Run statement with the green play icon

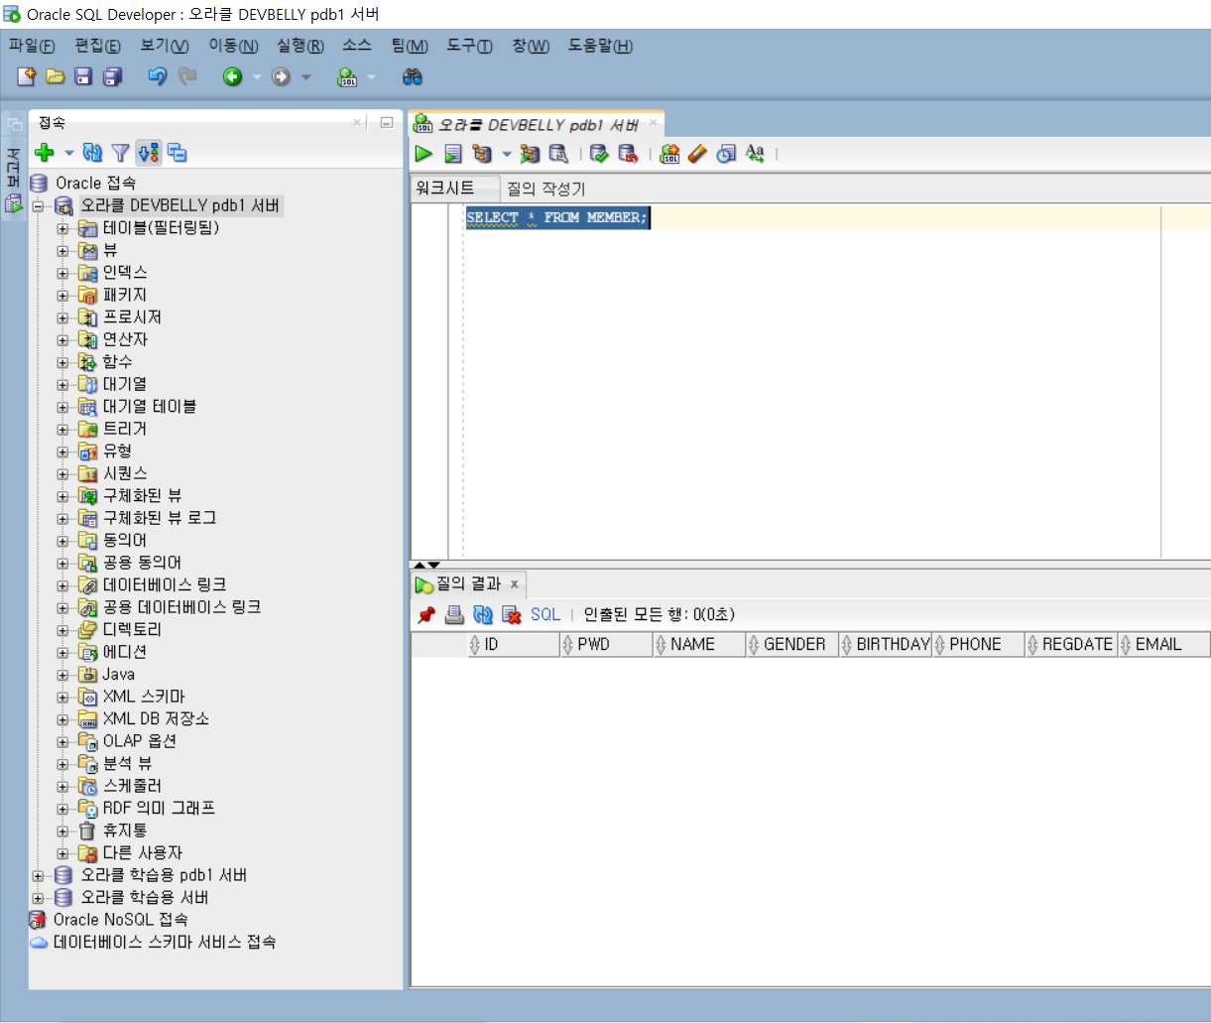pyautogui.click(x=424, y=154)
